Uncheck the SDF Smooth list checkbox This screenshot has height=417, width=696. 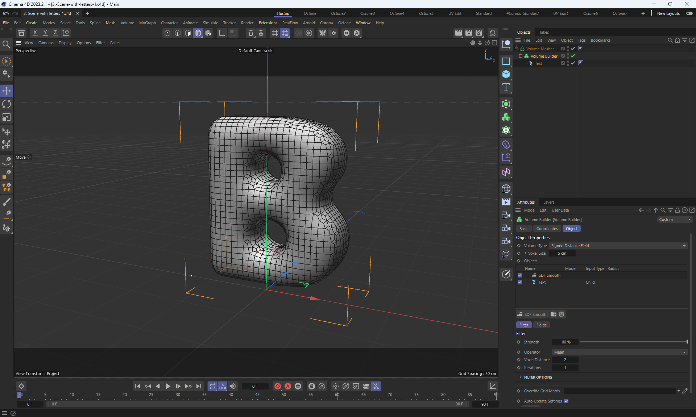[520, 275]
